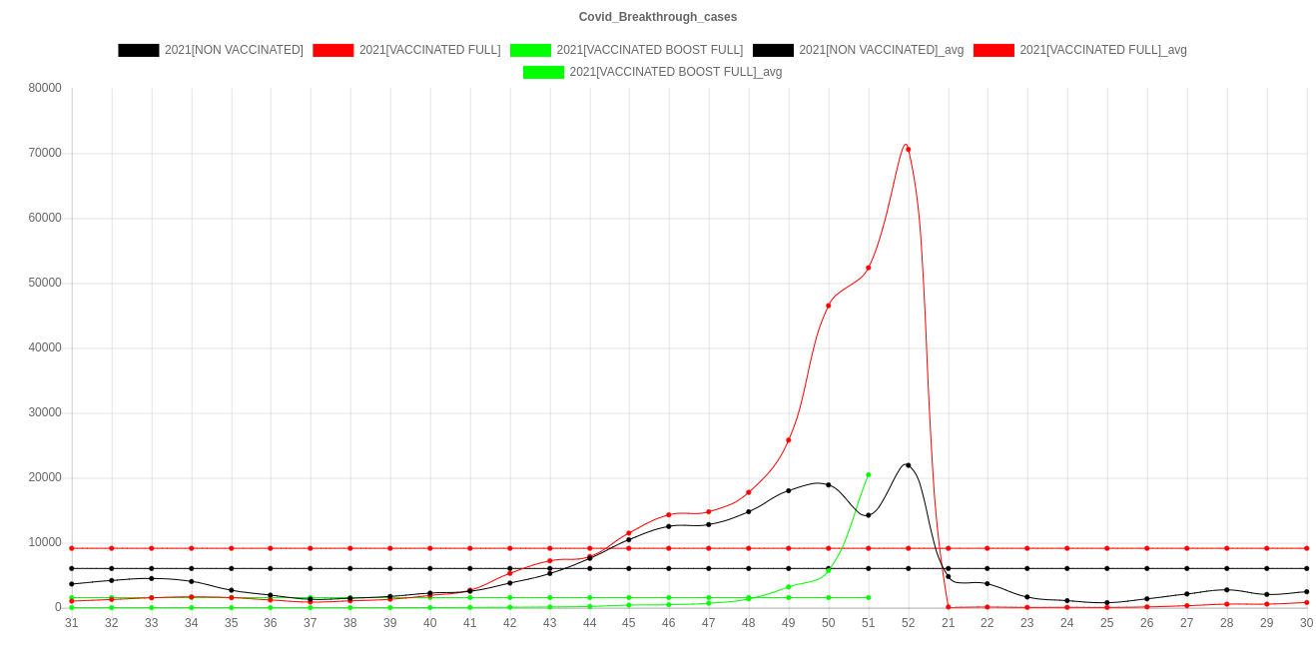
Task: Click red curve data point near 46000 at week 50
Action: (828, 305)
